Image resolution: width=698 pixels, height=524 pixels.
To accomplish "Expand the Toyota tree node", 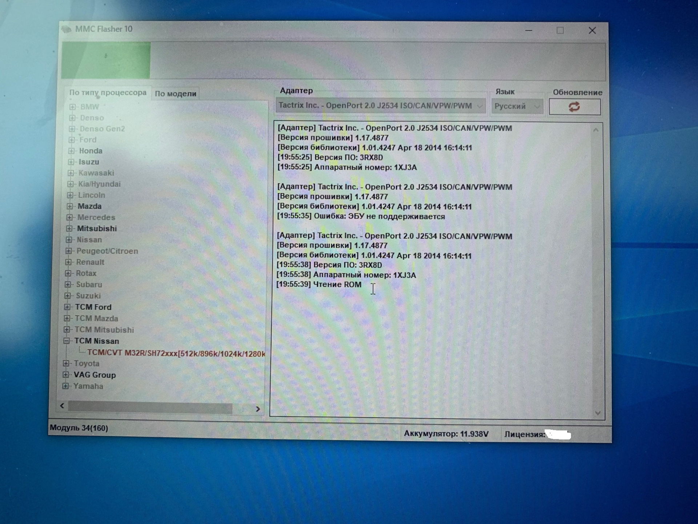I will coord(66,364).
